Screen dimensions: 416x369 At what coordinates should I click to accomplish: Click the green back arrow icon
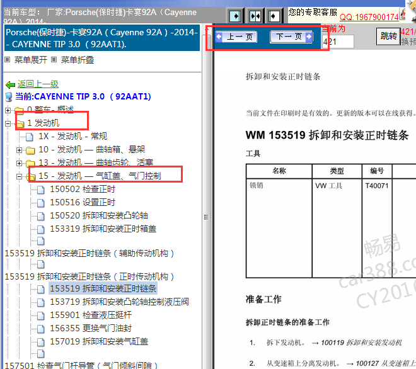click(x=10, y=85)
